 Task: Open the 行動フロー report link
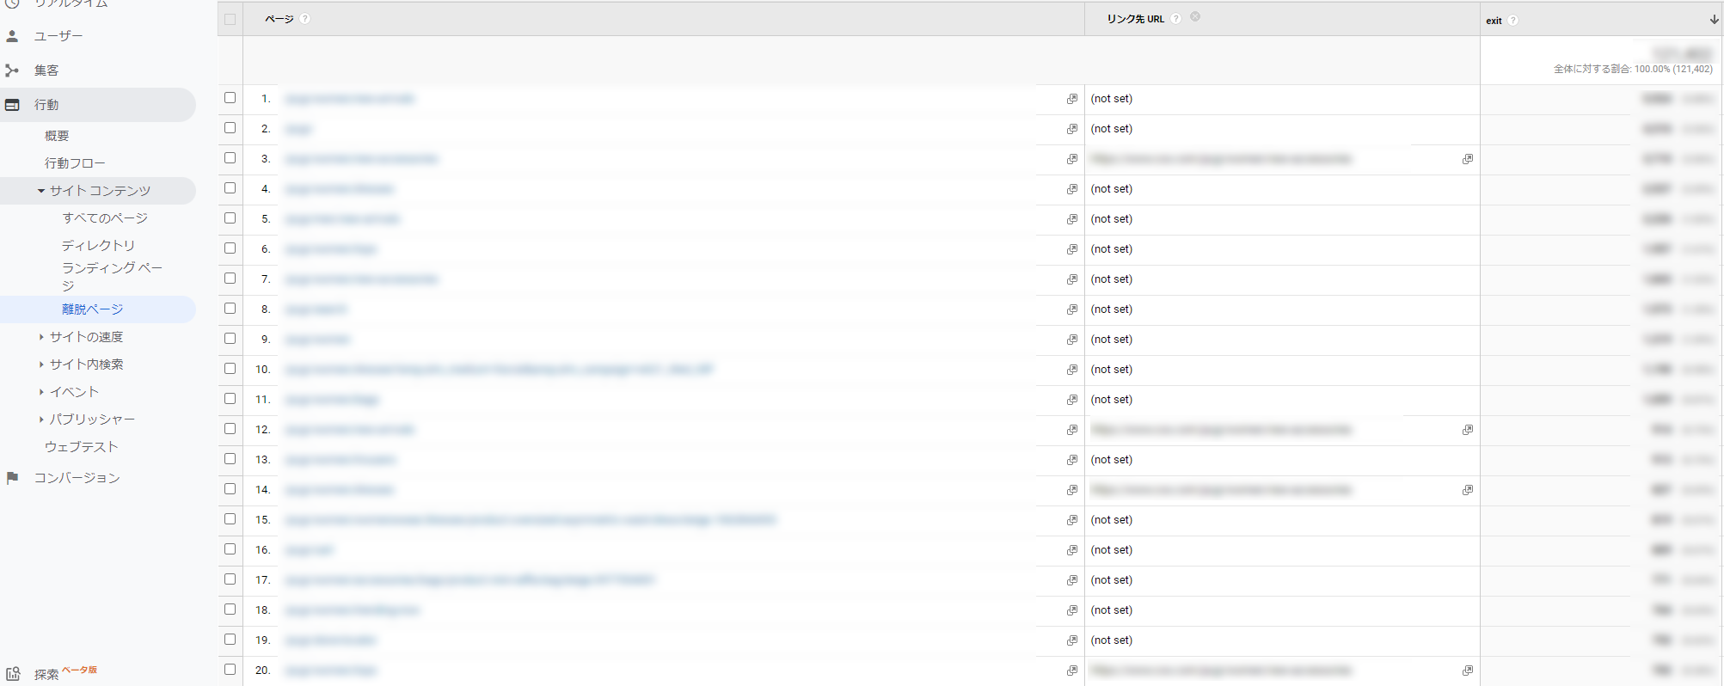click(x=75, y=163)
